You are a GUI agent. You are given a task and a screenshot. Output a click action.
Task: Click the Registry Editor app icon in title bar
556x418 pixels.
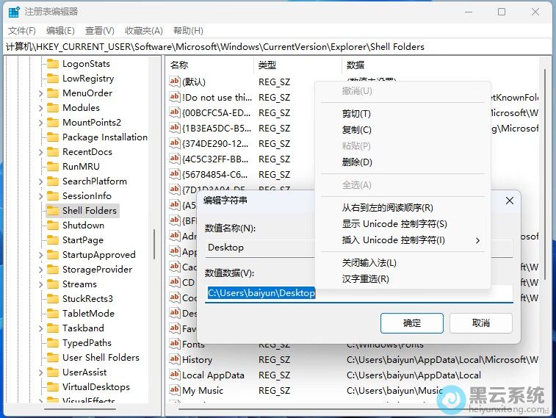(14, 12)
